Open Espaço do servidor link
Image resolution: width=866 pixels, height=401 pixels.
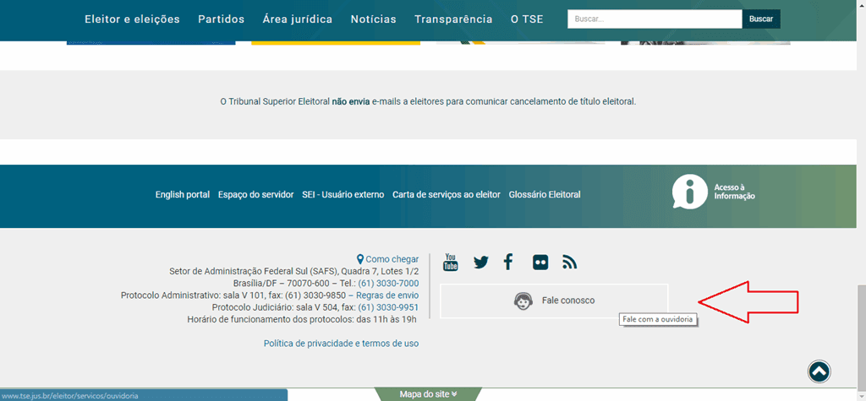point(255,195)
